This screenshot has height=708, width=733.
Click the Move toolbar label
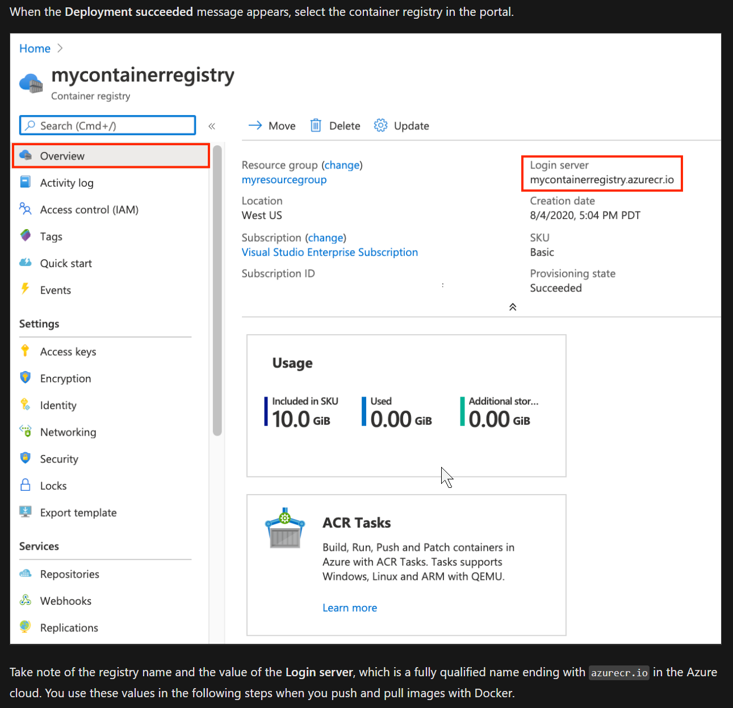point(282,126)
